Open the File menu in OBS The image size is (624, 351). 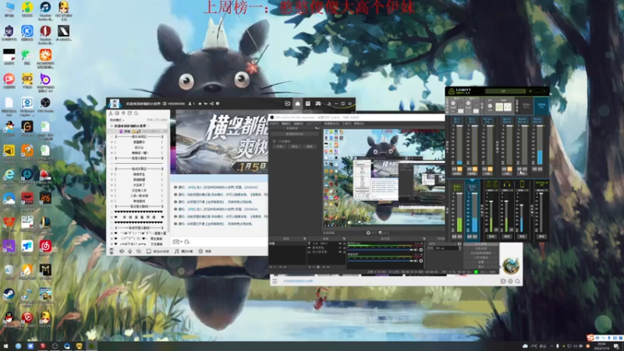275,123
